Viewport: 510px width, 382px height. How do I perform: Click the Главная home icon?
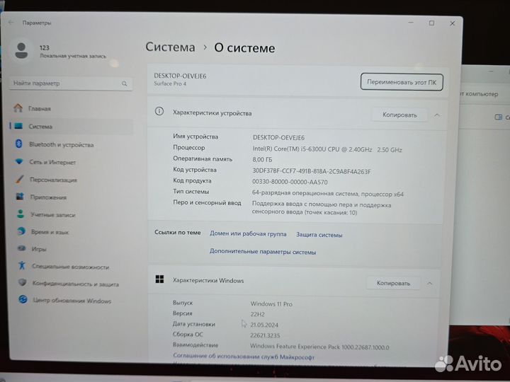18,108
